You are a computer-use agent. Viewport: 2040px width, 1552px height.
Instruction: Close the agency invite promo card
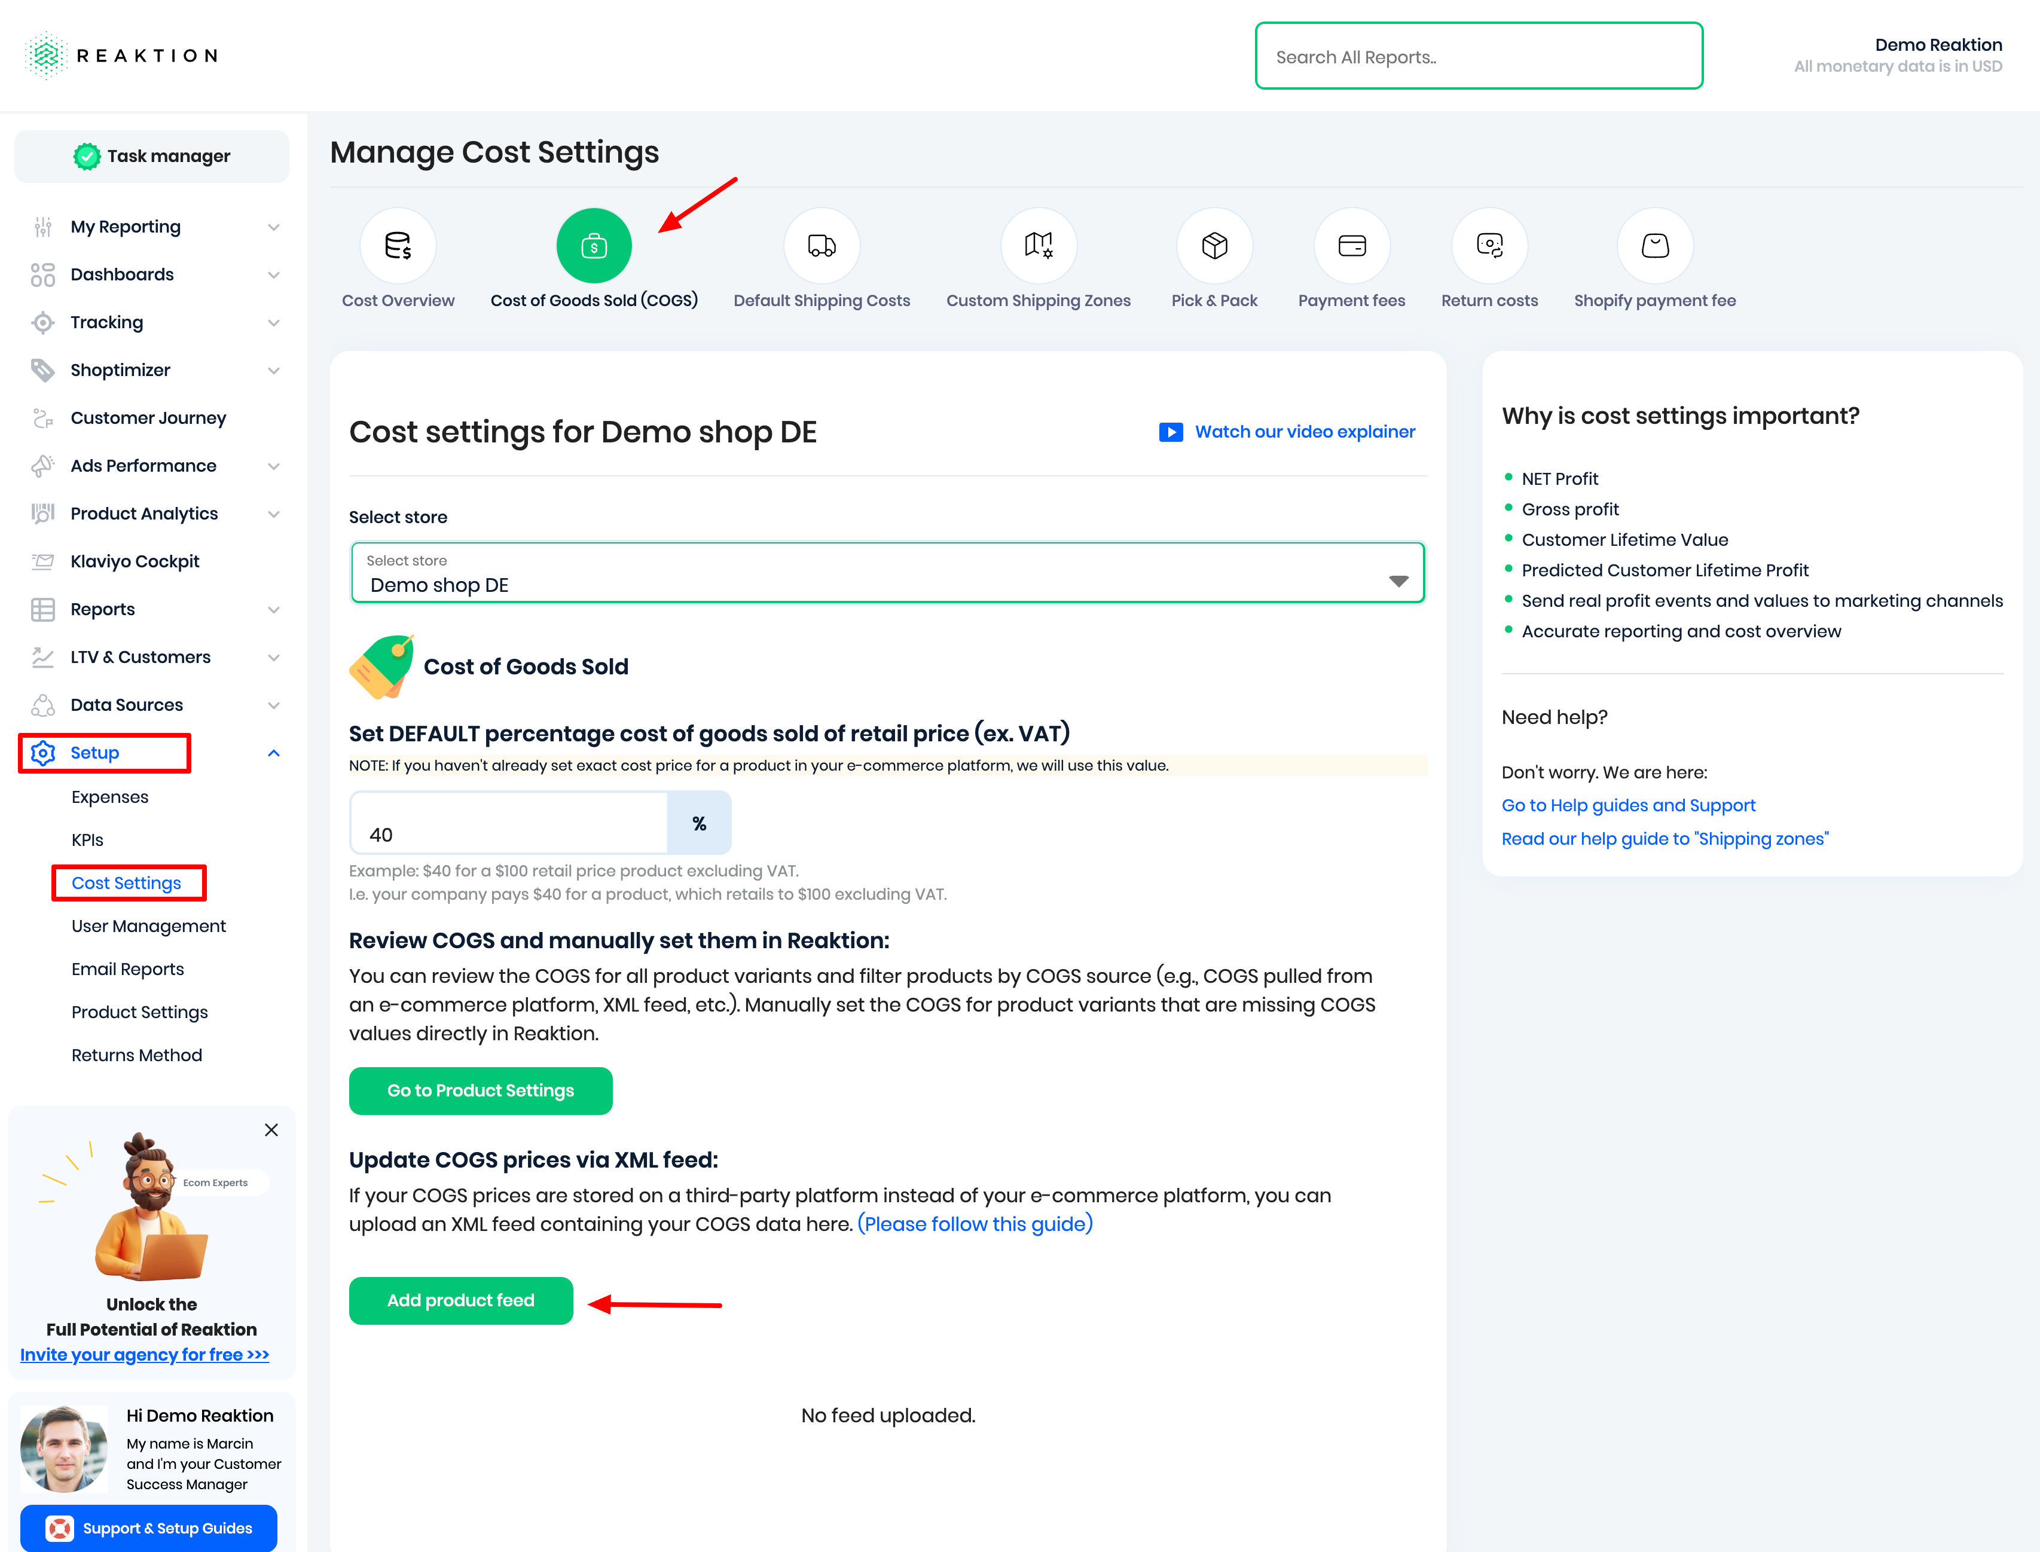[271, 1130]
